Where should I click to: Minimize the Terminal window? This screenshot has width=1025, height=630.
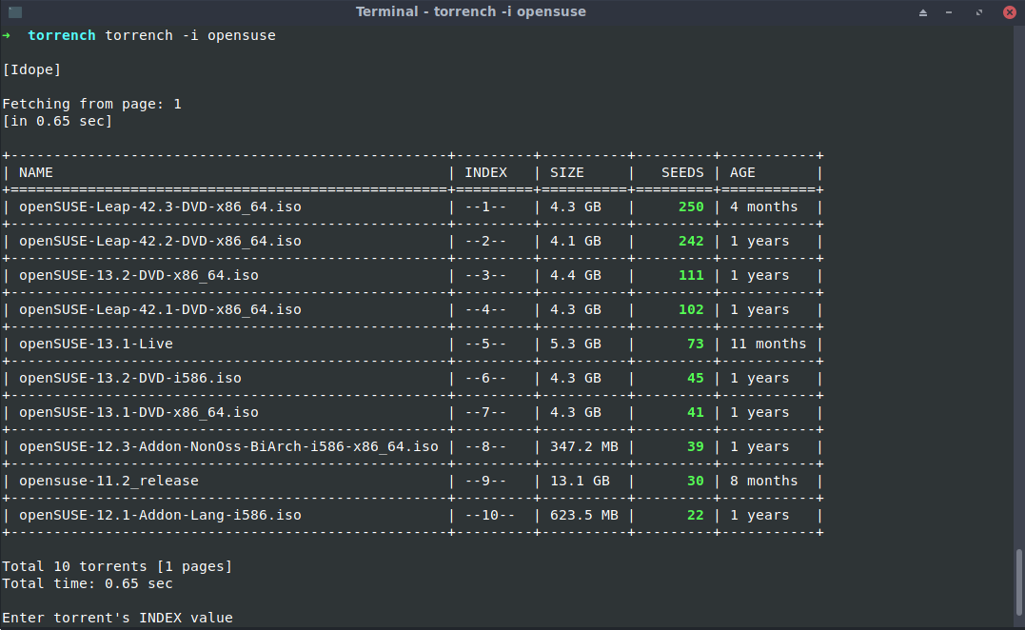coord(949,12)
